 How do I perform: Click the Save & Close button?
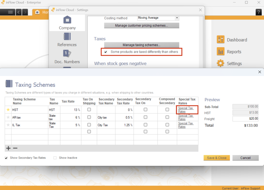click(x=217, y=158)
